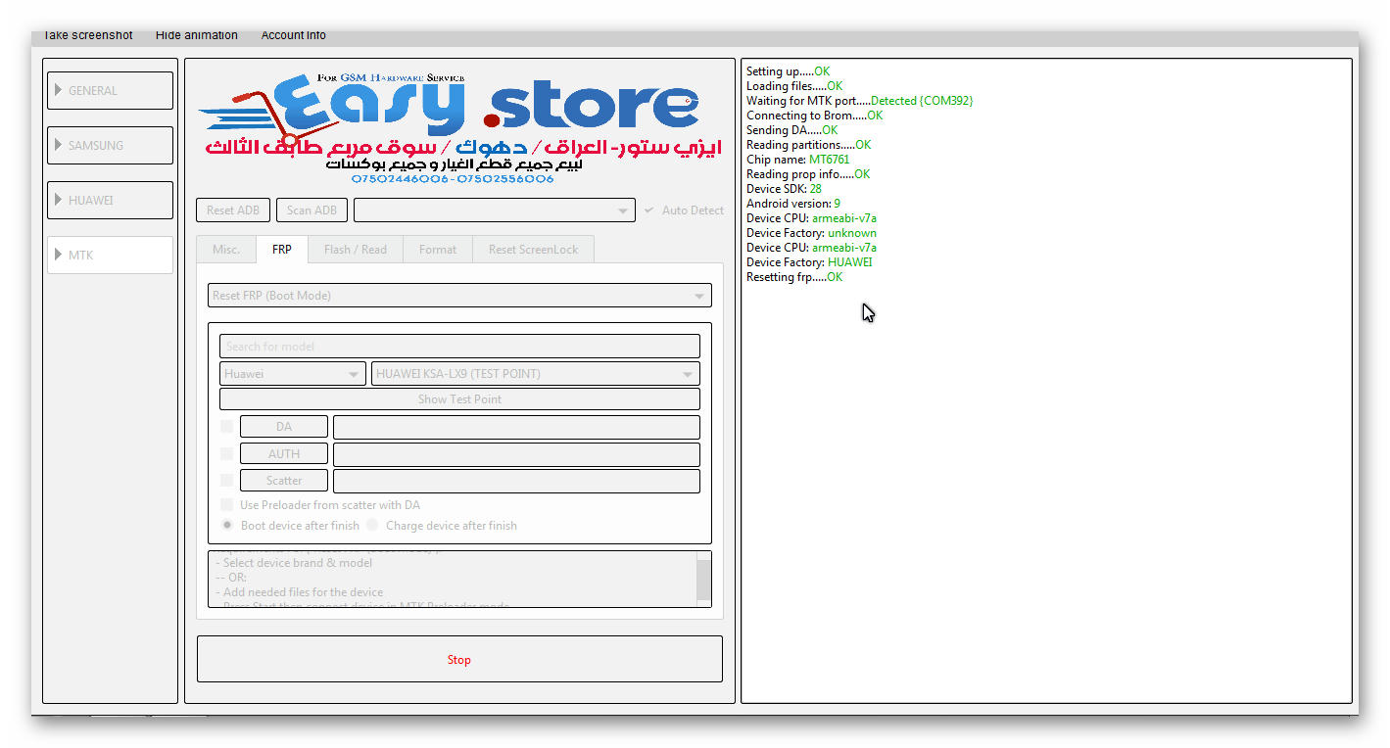Viewport: 1390px width, 748px height.
Task: Open the ADB device dropdown
Action: pos(495,210)
